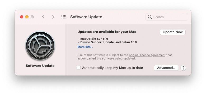Click the Software Update label under gear
The width and height of the screenshot is (206, 95).
(40, 66)
